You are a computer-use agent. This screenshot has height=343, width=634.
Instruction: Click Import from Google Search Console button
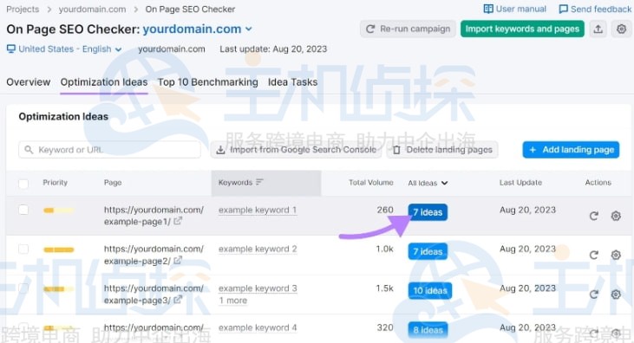[296, 150]
